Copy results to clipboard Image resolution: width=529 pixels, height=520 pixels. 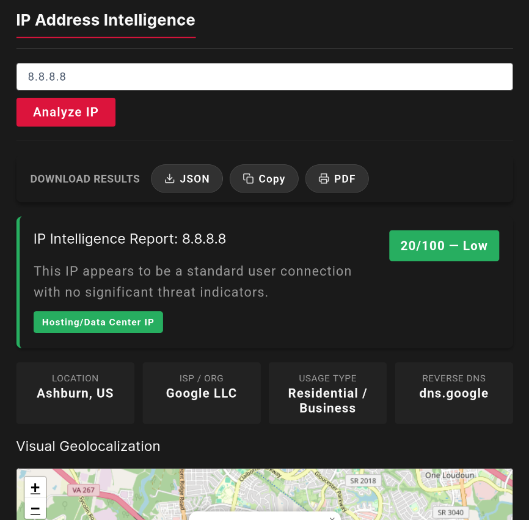click(x=264, y=178)
